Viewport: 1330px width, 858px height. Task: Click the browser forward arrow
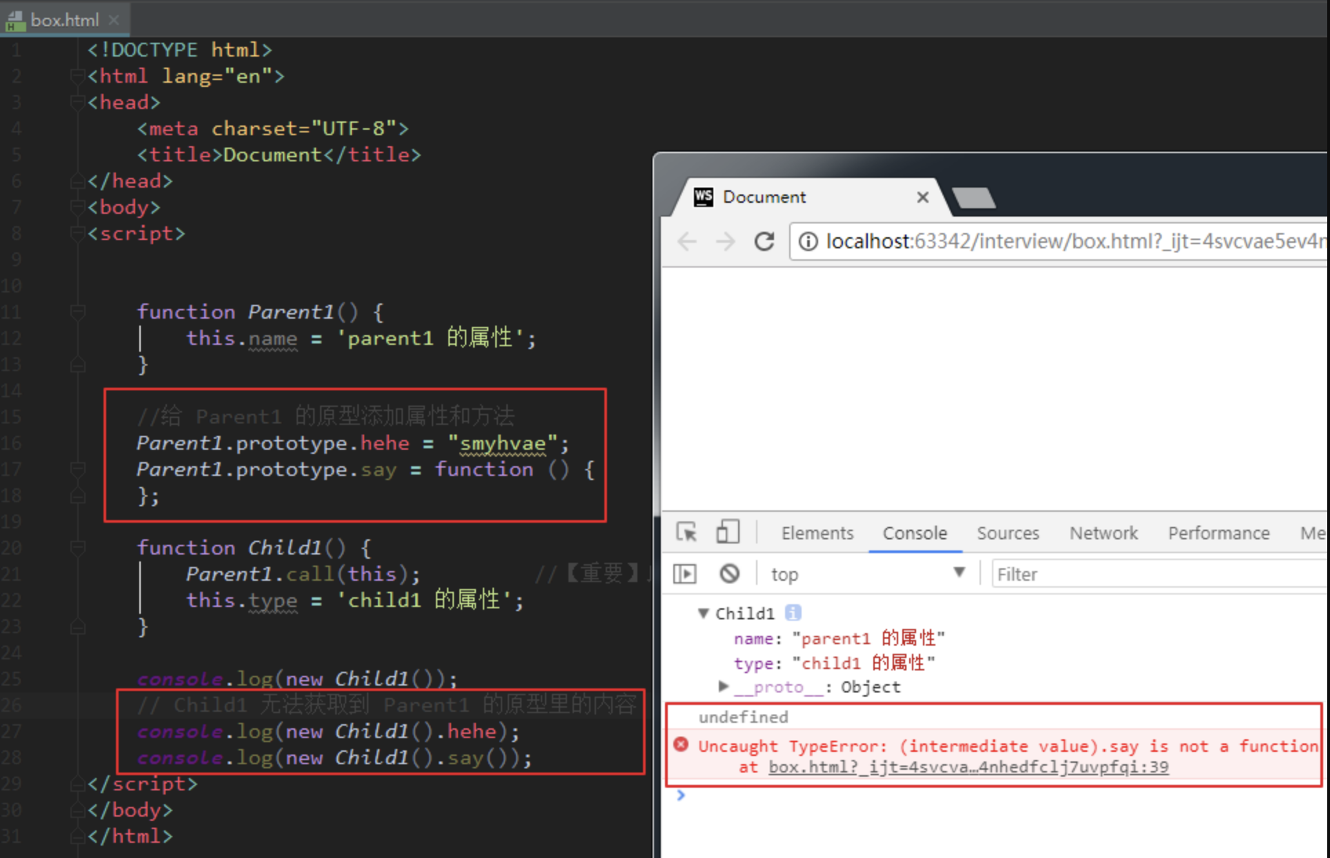tap(725, 241)
